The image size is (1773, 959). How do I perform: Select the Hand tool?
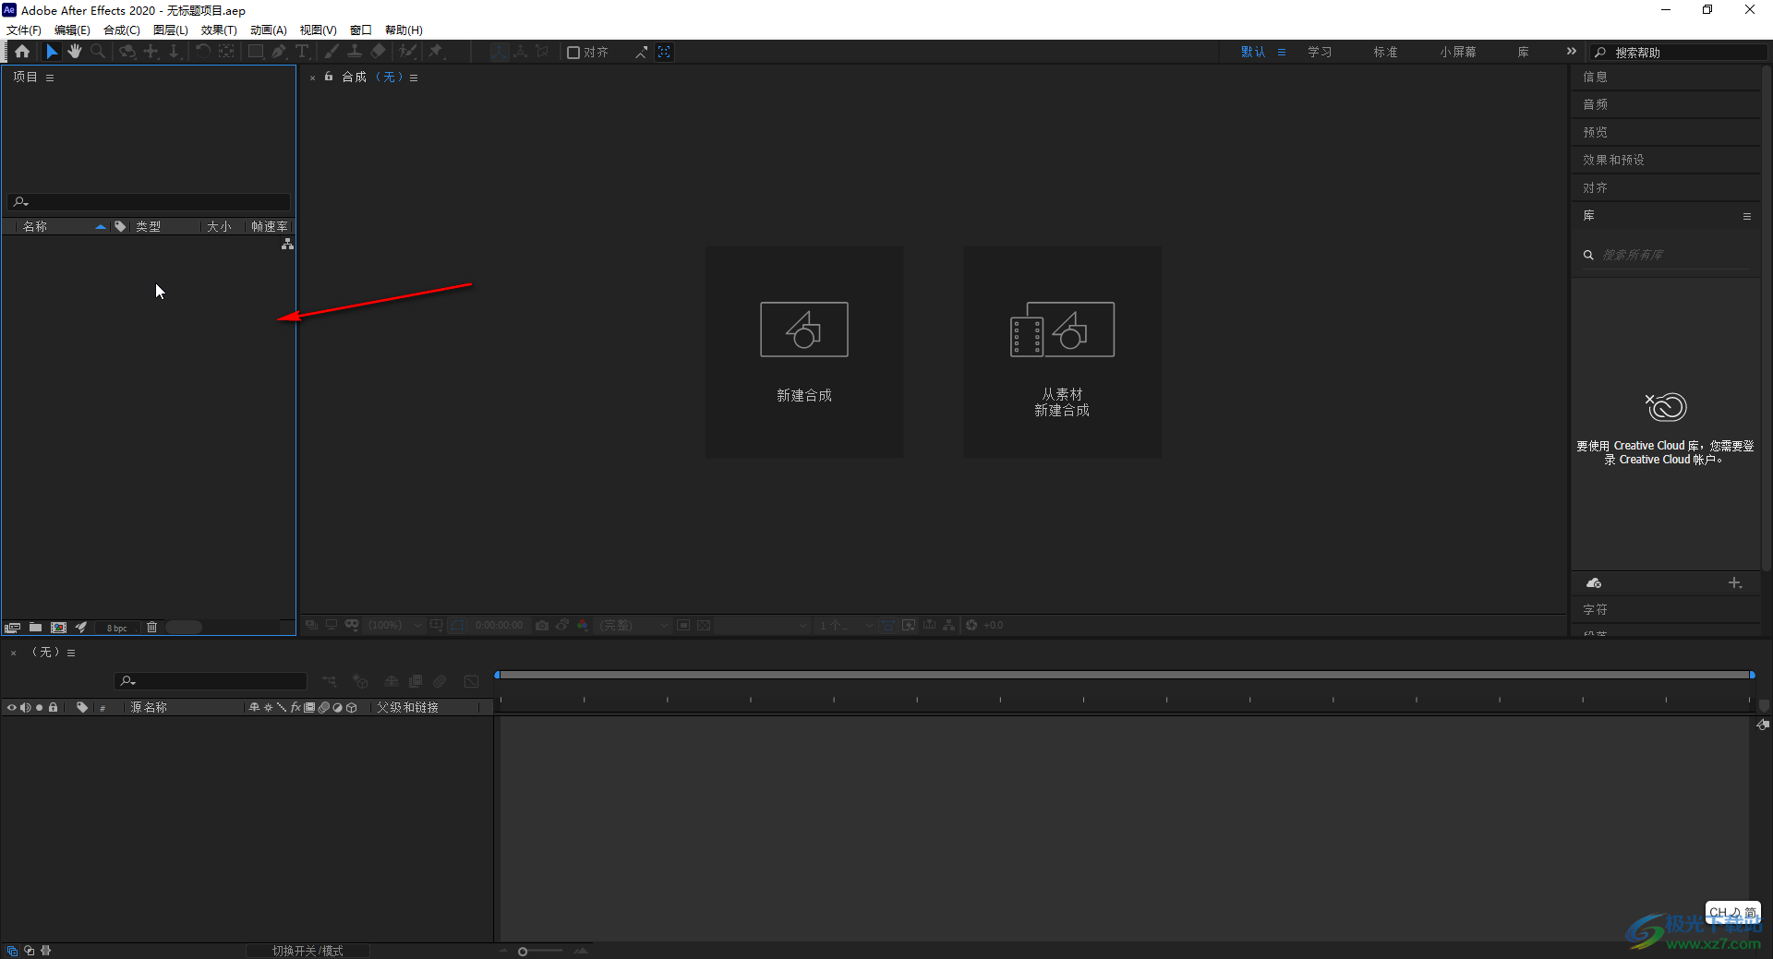(x=75, y=52)
